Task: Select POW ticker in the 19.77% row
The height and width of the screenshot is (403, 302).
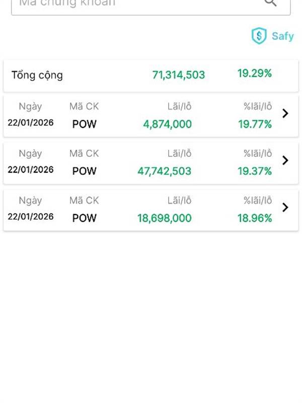Action: [x=84, y=124]
